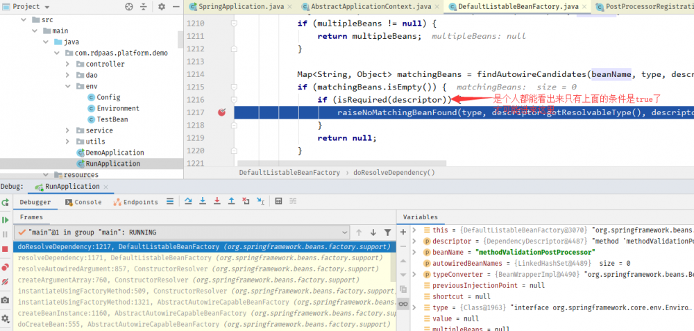Image resolution: width=694 pixels, height=331 pixels.
Task: Collapse com.rdpaas.platform.demo package
Action: tap(57, 53)
